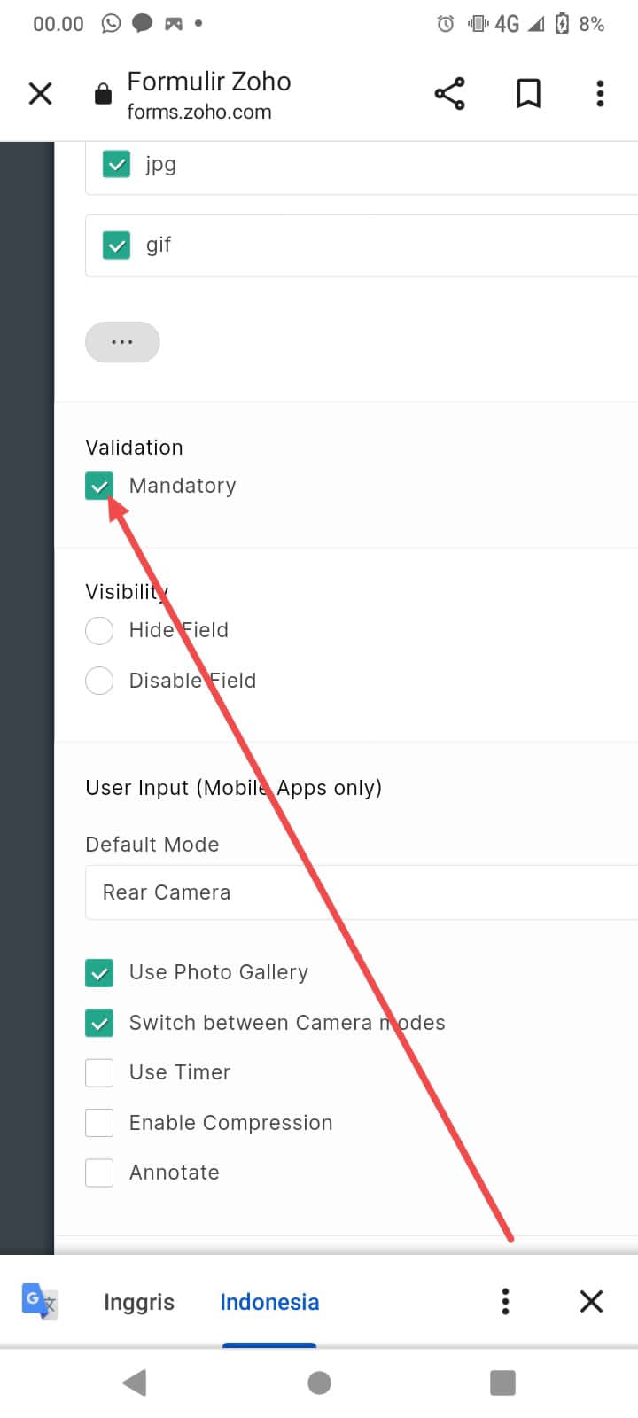Dismiss the translate bar
This screenshot has width=638, height=1418.
pos(591,1301)
